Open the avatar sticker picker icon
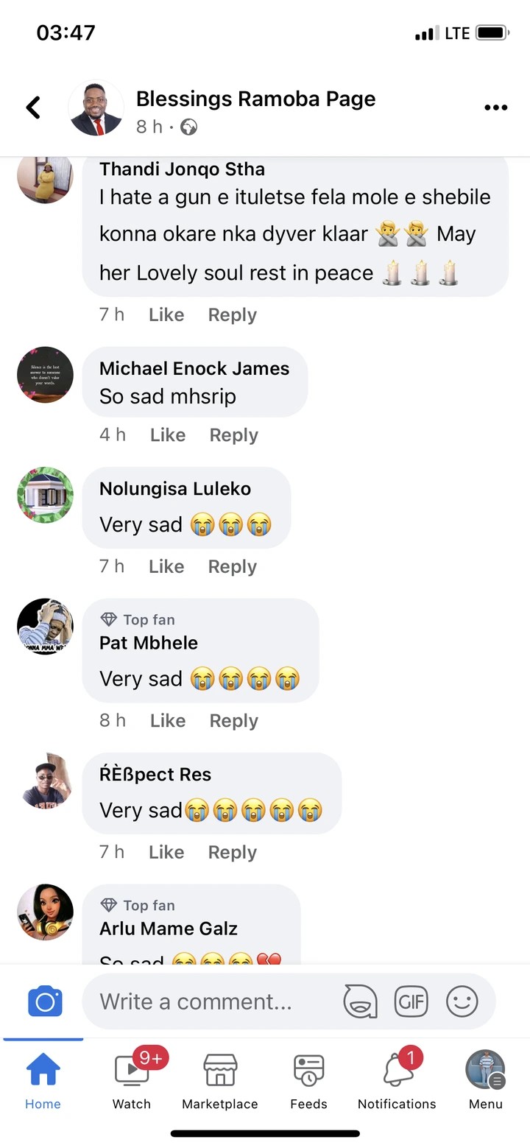This screenshot has width=530, height=1148. coord(360,1001)
